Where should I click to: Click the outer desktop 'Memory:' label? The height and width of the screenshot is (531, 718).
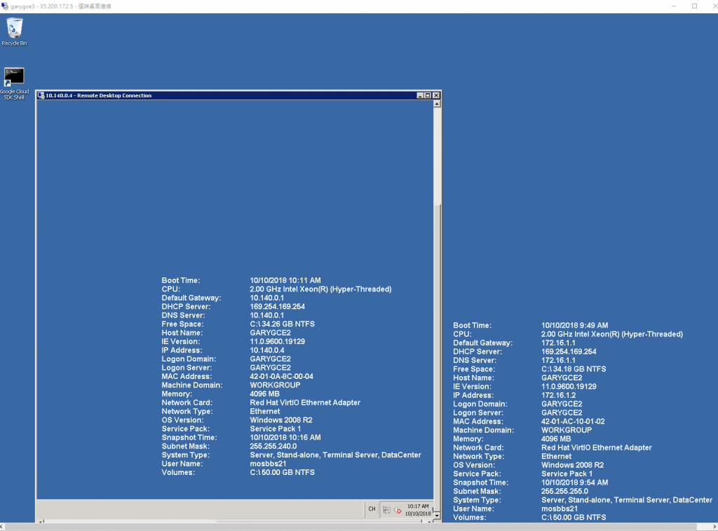(468, 439)
